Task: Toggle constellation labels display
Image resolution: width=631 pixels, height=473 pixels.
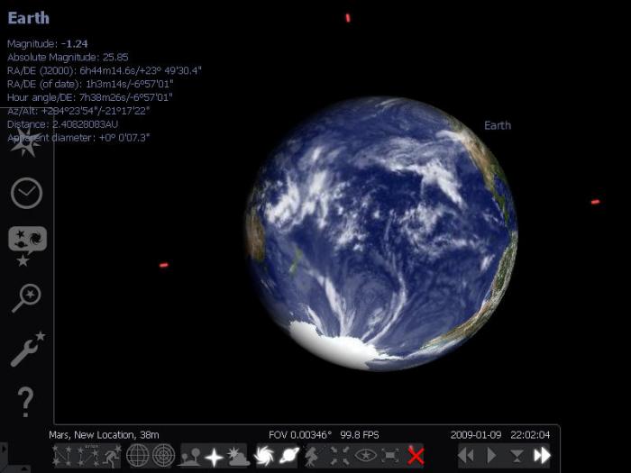Action: click(88, 456)
